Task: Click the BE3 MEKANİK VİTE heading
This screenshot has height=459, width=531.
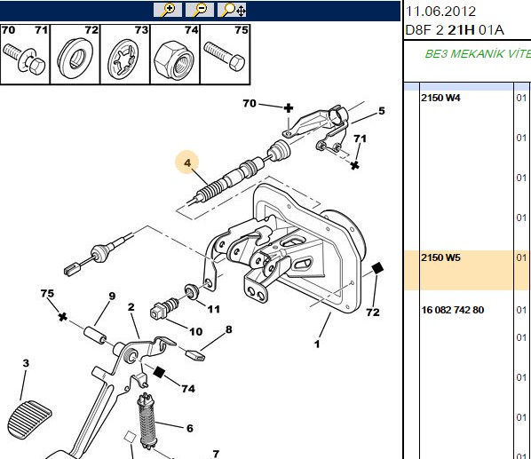Action: pyautogui.click(x=478, y=54)
